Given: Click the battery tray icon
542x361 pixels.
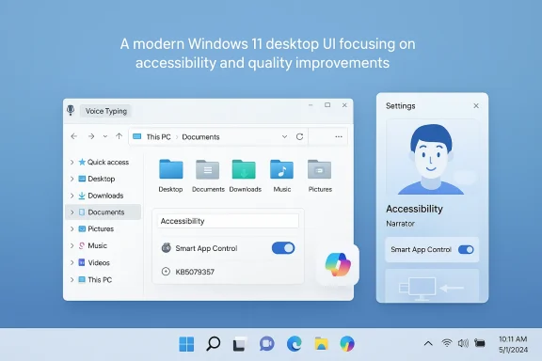Looking at the screenshot, I should (480, 343).
